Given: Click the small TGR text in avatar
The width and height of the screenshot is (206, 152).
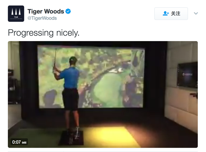Looking at the screenshot, I should pyautogui.click(x=16, y=17).
